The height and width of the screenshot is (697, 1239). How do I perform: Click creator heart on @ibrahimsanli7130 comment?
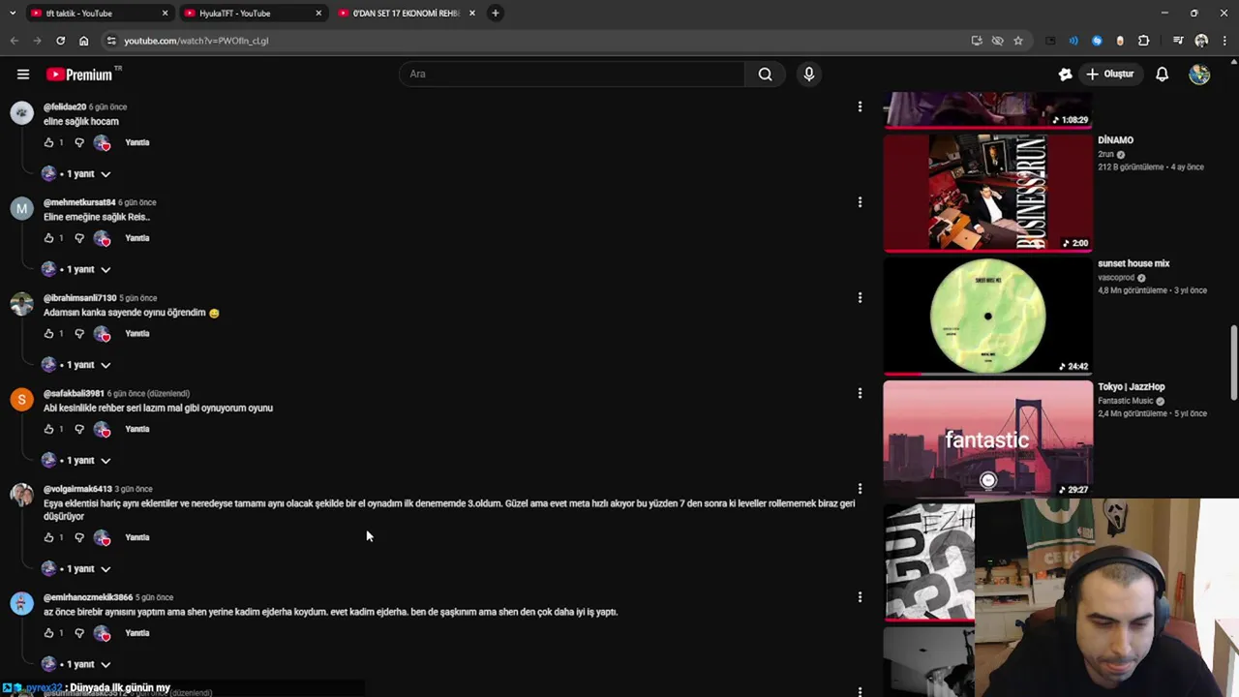tap(103, 334)
